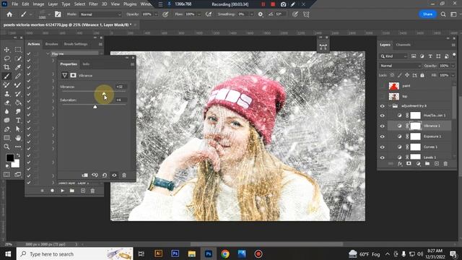This screenshot has height=260, width=462.
Task: Select the Pen tool
Action: (6, 129)
